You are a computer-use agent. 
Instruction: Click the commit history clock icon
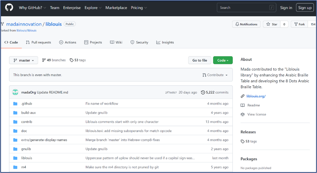(203, 92)
